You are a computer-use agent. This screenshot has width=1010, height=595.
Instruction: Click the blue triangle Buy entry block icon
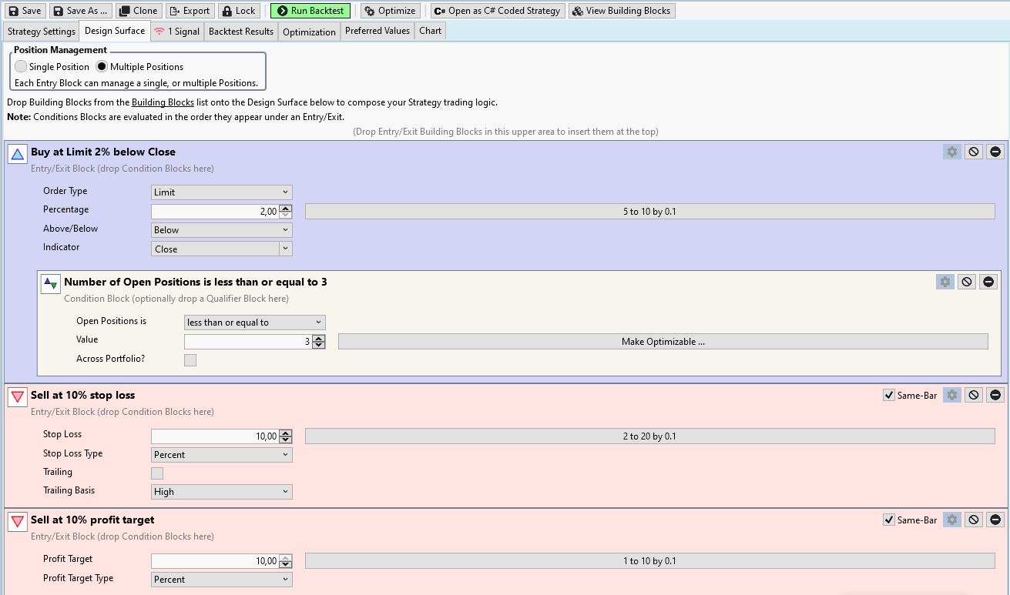[18, 154]
